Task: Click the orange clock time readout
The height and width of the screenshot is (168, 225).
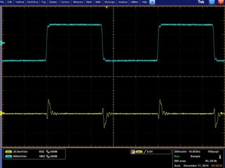Action: click(x=216, y=166)
